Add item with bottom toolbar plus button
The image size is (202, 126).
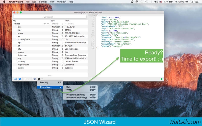click(25, 79)
